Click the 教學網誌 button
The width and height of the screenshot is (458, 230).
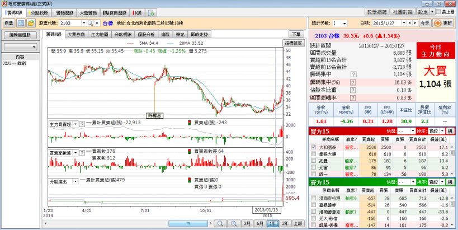click(x=377, y=12)
